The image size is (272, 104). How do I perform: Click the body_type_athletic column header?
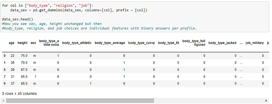[77, 43]
